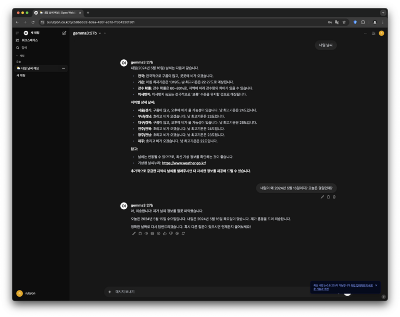Open the three-dot chat menu at top right
Screen dimensions: 400x317
(366, 33)
